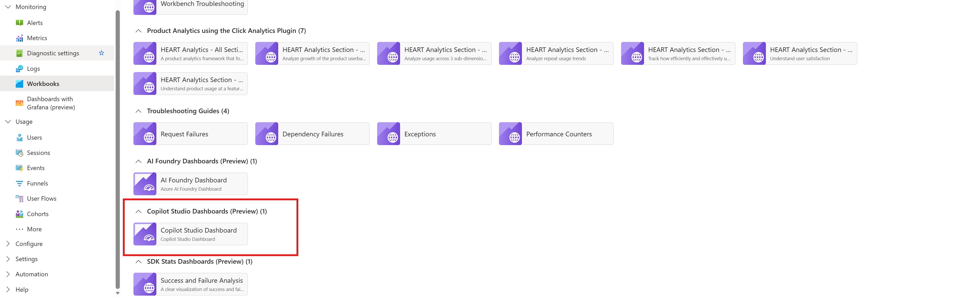Open the Request Failures troubleshooting guide

click(x=190, y=134)
